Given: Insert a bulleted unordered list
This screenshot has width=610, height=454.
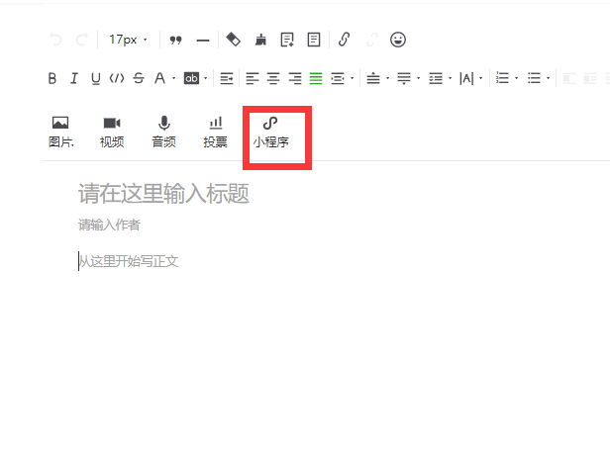Looking at the screenshot, I should click(534, 78).
